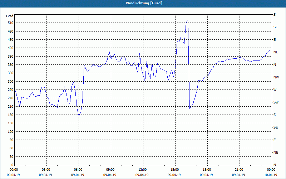Select the 240 y-axis value
The width and height of the screenshot is (286, 179).
pyautogui.click(x=11, y=98)
